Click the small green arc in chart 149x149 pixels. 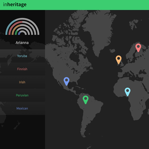coord(16,33)
